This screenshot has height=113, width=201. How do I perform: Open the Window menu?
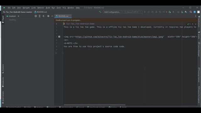point(71,8)
